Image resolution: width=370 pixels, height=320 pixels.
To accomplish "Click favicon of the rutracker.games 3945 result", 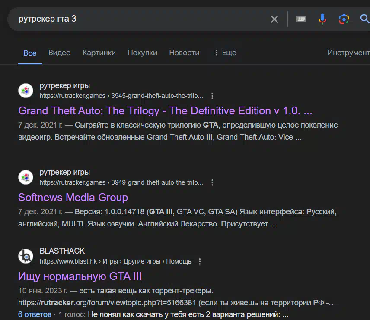I will pos(26,91).
